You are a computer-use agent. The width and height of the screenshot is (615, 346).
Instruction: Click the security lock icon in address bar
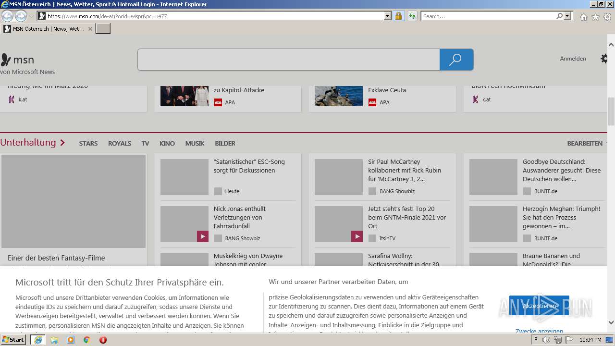(x=398, y=16)
